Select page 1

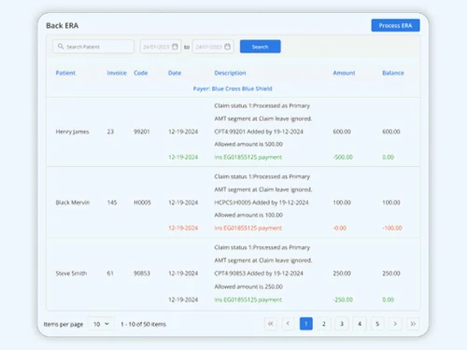pyautogui.click(x=306, y=324)
